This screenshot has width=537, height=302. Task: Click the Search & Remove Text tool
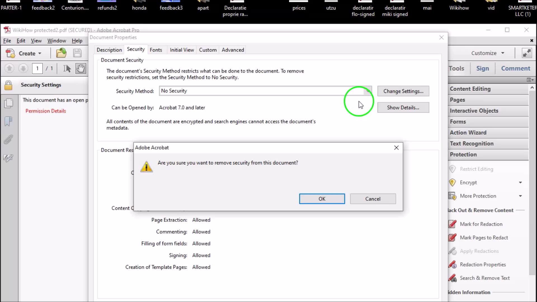485,278
